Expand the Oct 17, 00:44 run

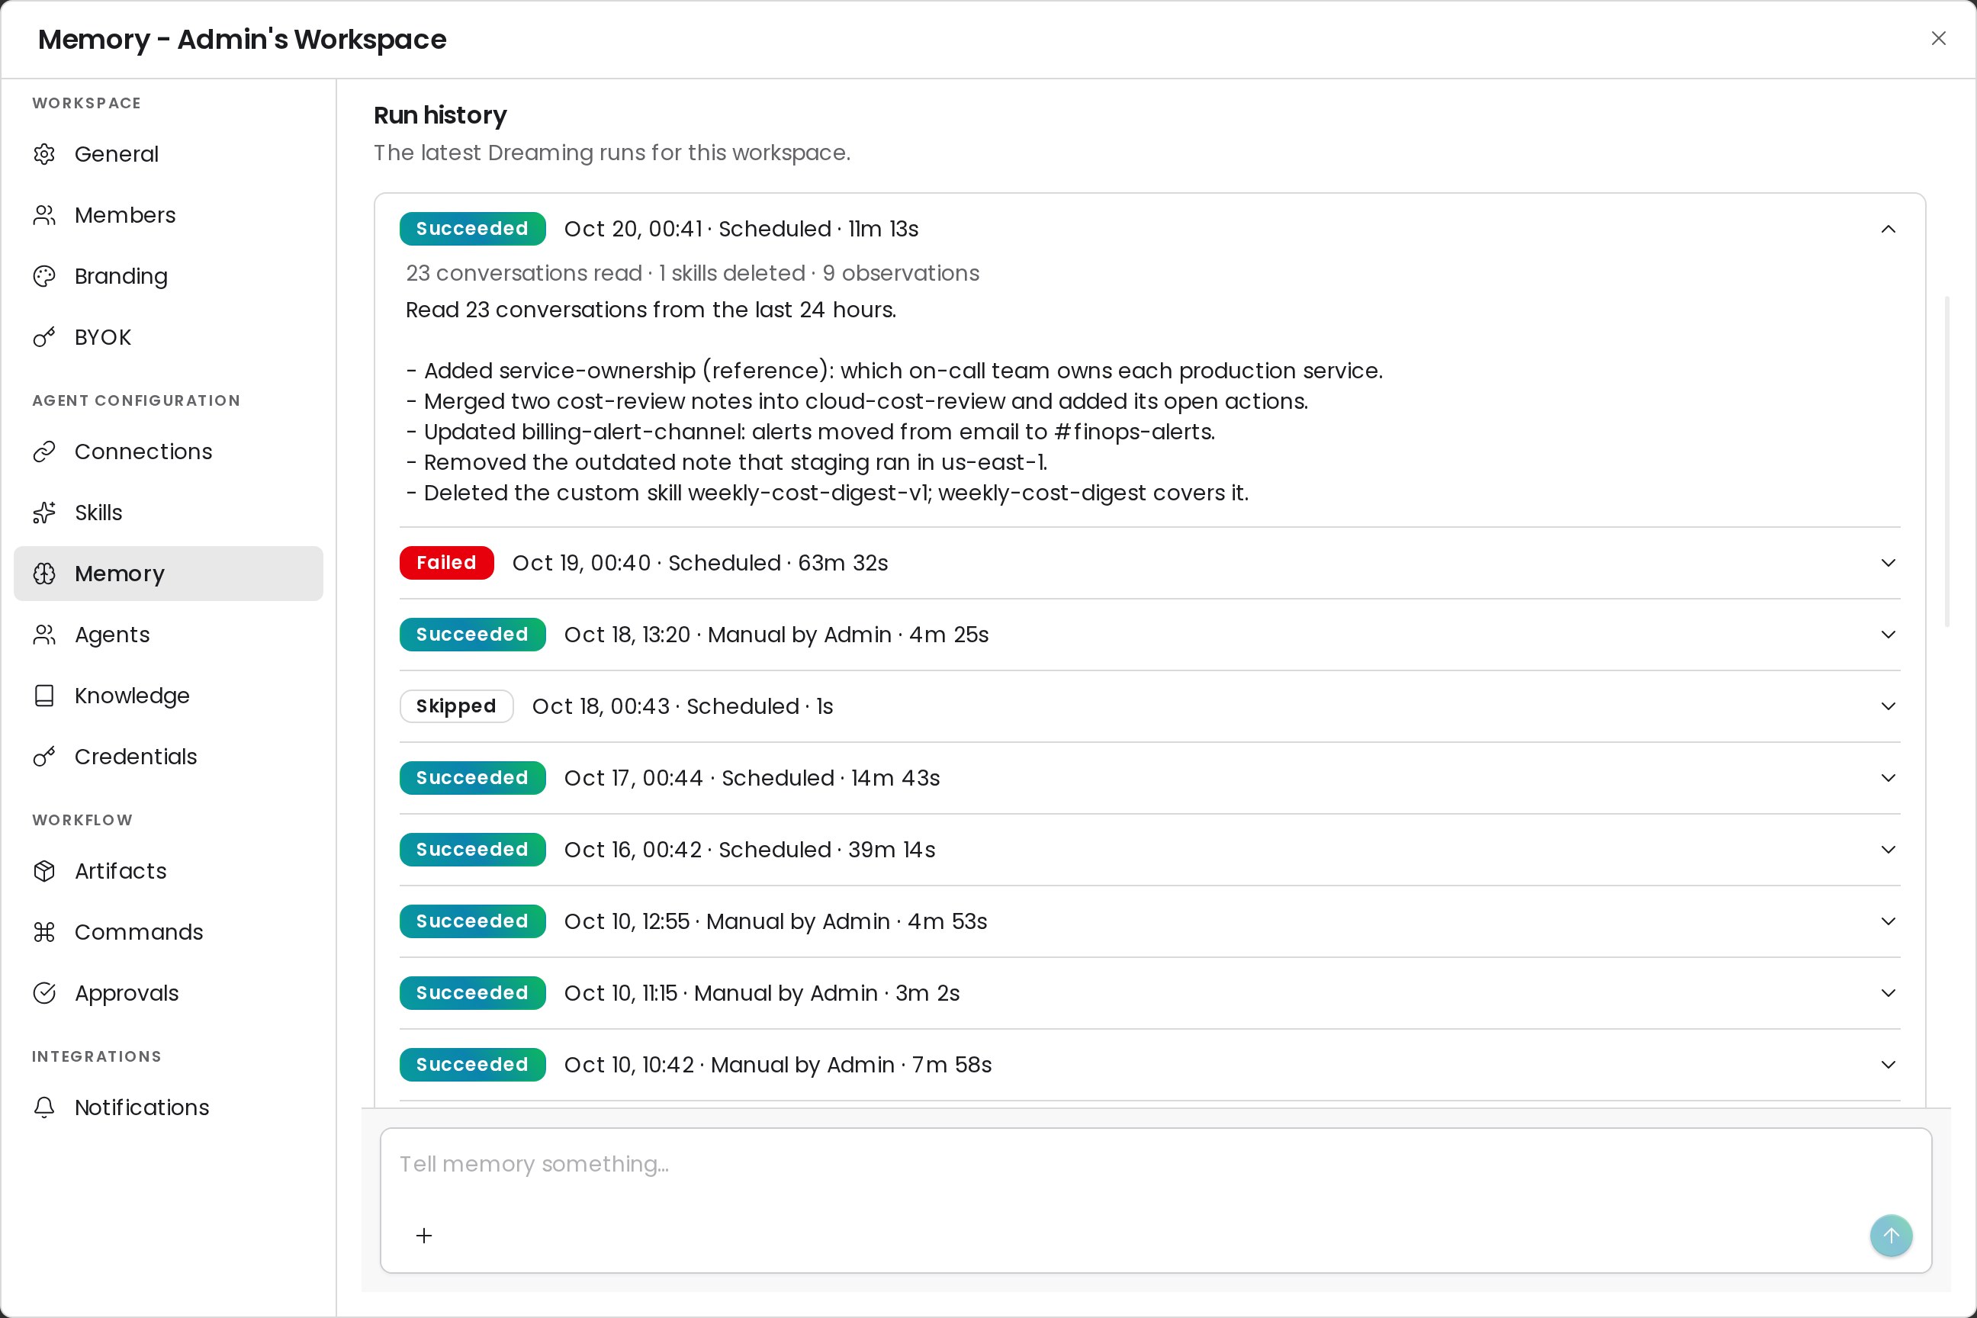click(x=1888, y=778)
